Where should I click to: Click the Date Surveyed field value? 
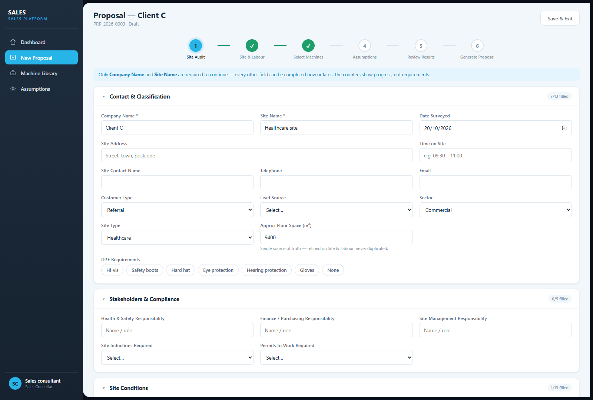[438, 128]
